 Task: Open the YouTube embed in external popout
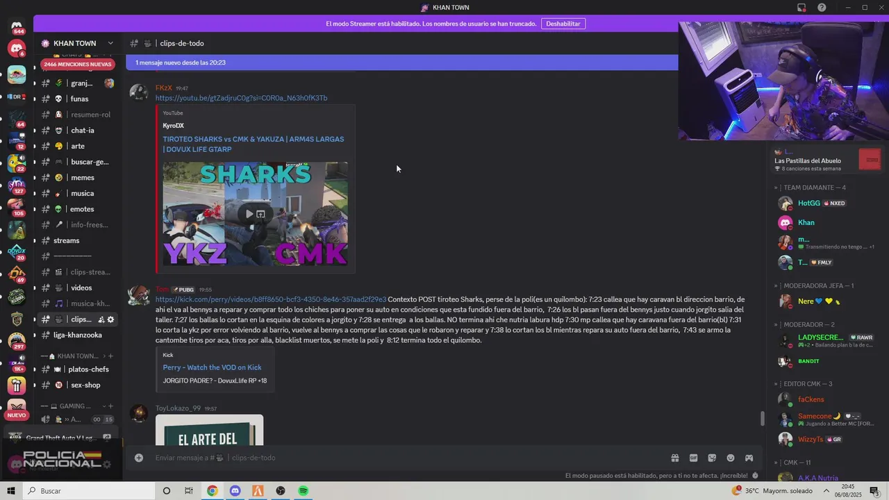click(x=260, y=214)
